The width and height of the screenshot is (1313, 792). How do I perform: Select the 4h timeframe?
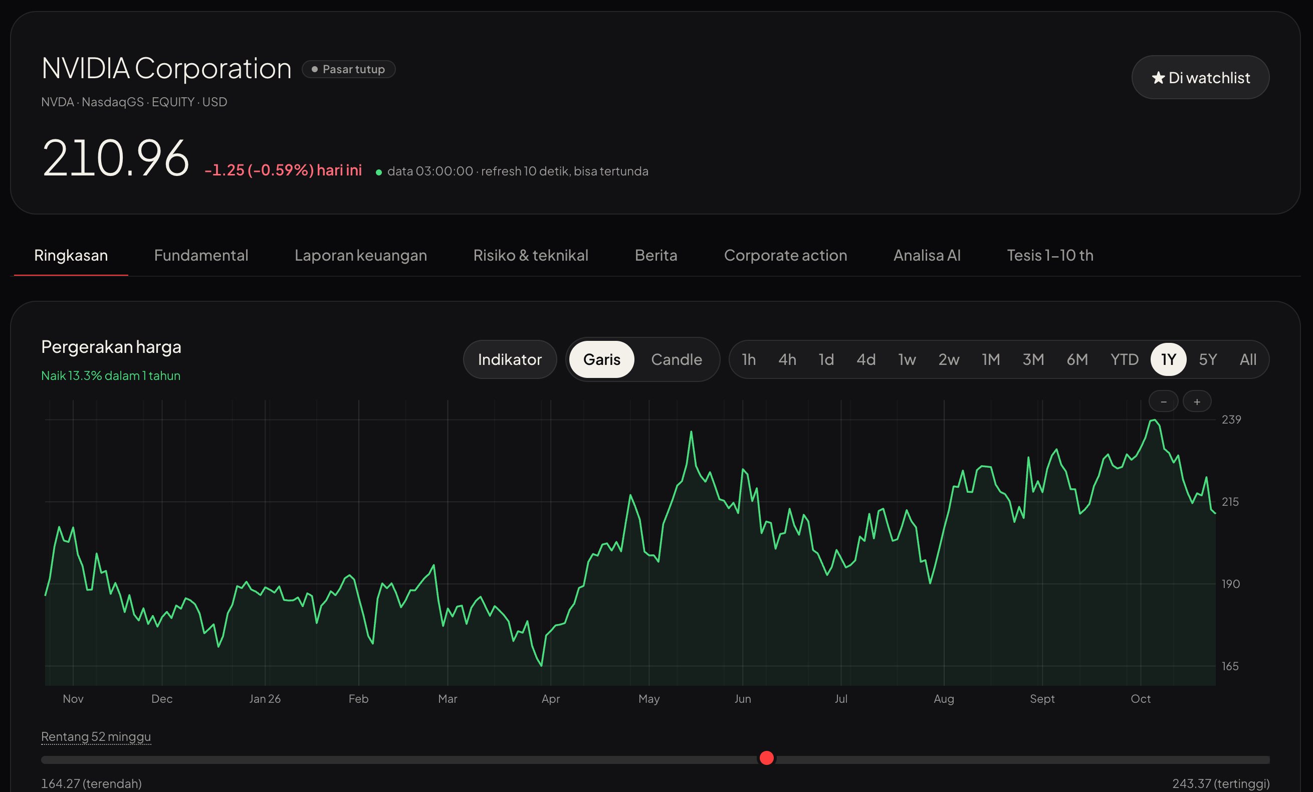click(x=787, y=359)
